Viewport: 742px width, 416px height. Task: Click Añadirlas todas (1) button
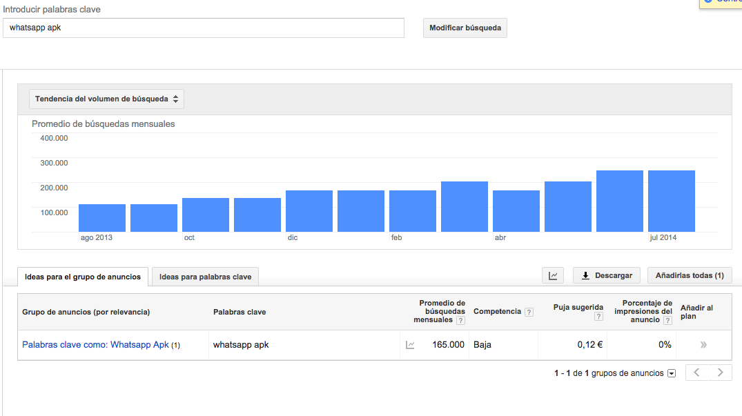tap(690, 275)
